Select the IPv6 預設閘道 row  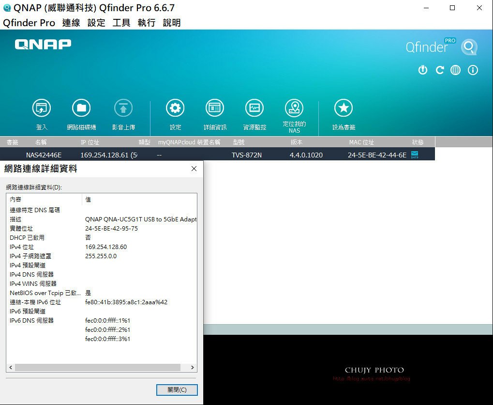tap(102, 311)
